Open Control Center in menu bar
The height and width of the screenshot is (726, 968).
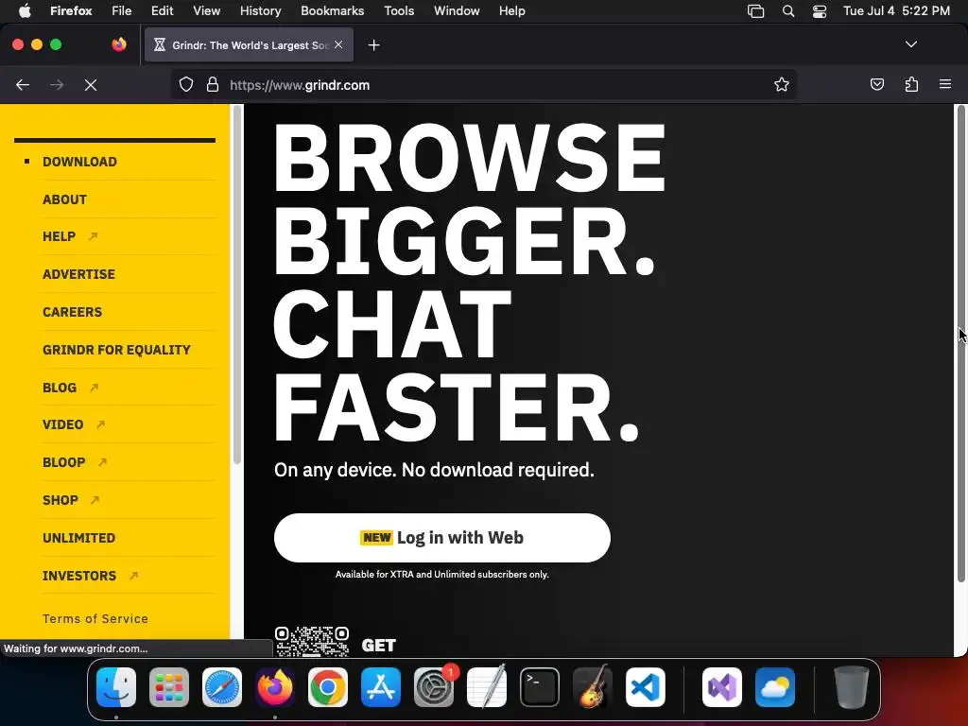pyautogui.click(x=820, y=10)
